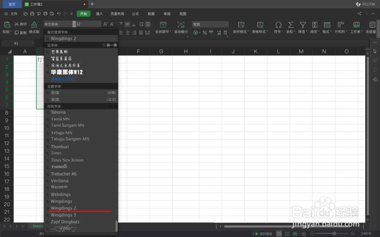This screenshot has height=237, width=380.
Task: Open the Symbol (Omega) tool
Action: [279, 25]
